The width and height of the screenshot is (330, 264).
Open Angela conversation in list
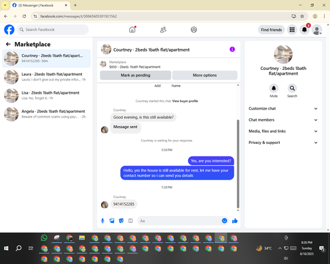click(x=46, y=114)
